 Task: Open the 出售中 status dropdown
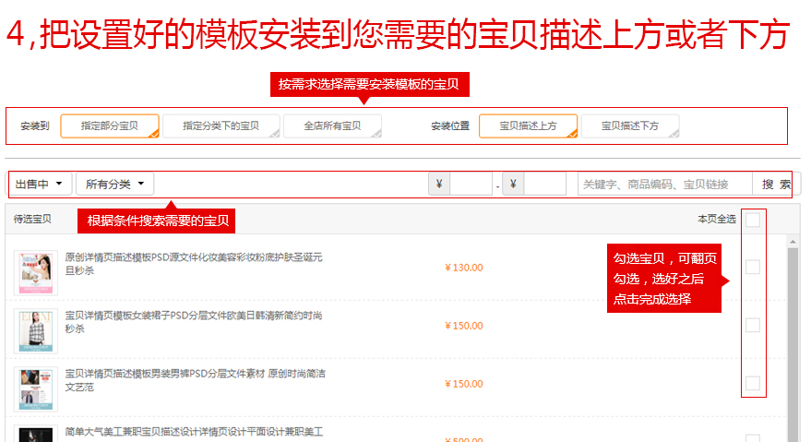coord(40,184)
